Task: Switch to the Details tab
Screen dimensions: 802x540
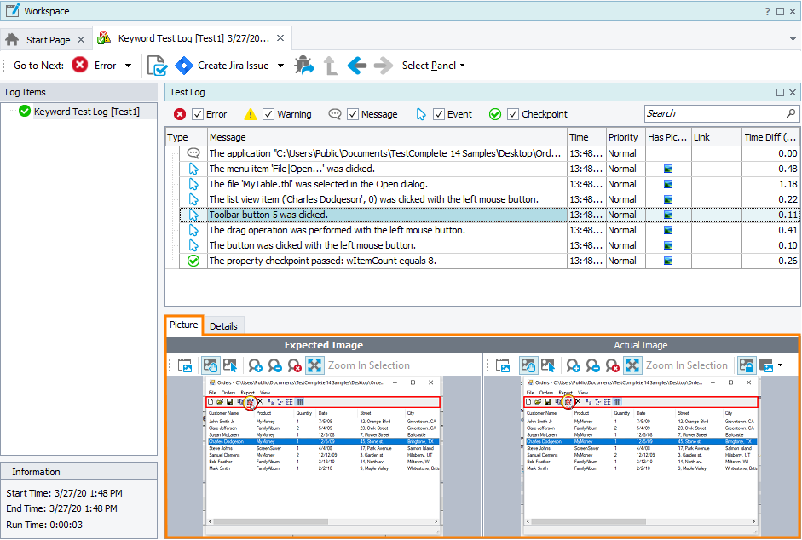Action: [x=223, y=326]
